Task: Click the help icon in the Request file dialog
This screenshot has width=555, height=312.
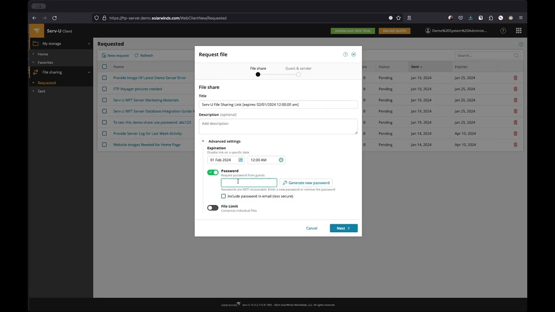Action: [x=346, y=54]
